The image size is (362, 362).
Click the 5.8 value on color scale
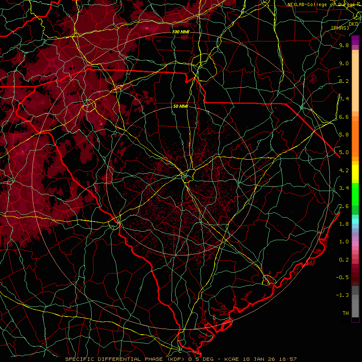click(x=344, y=135)
